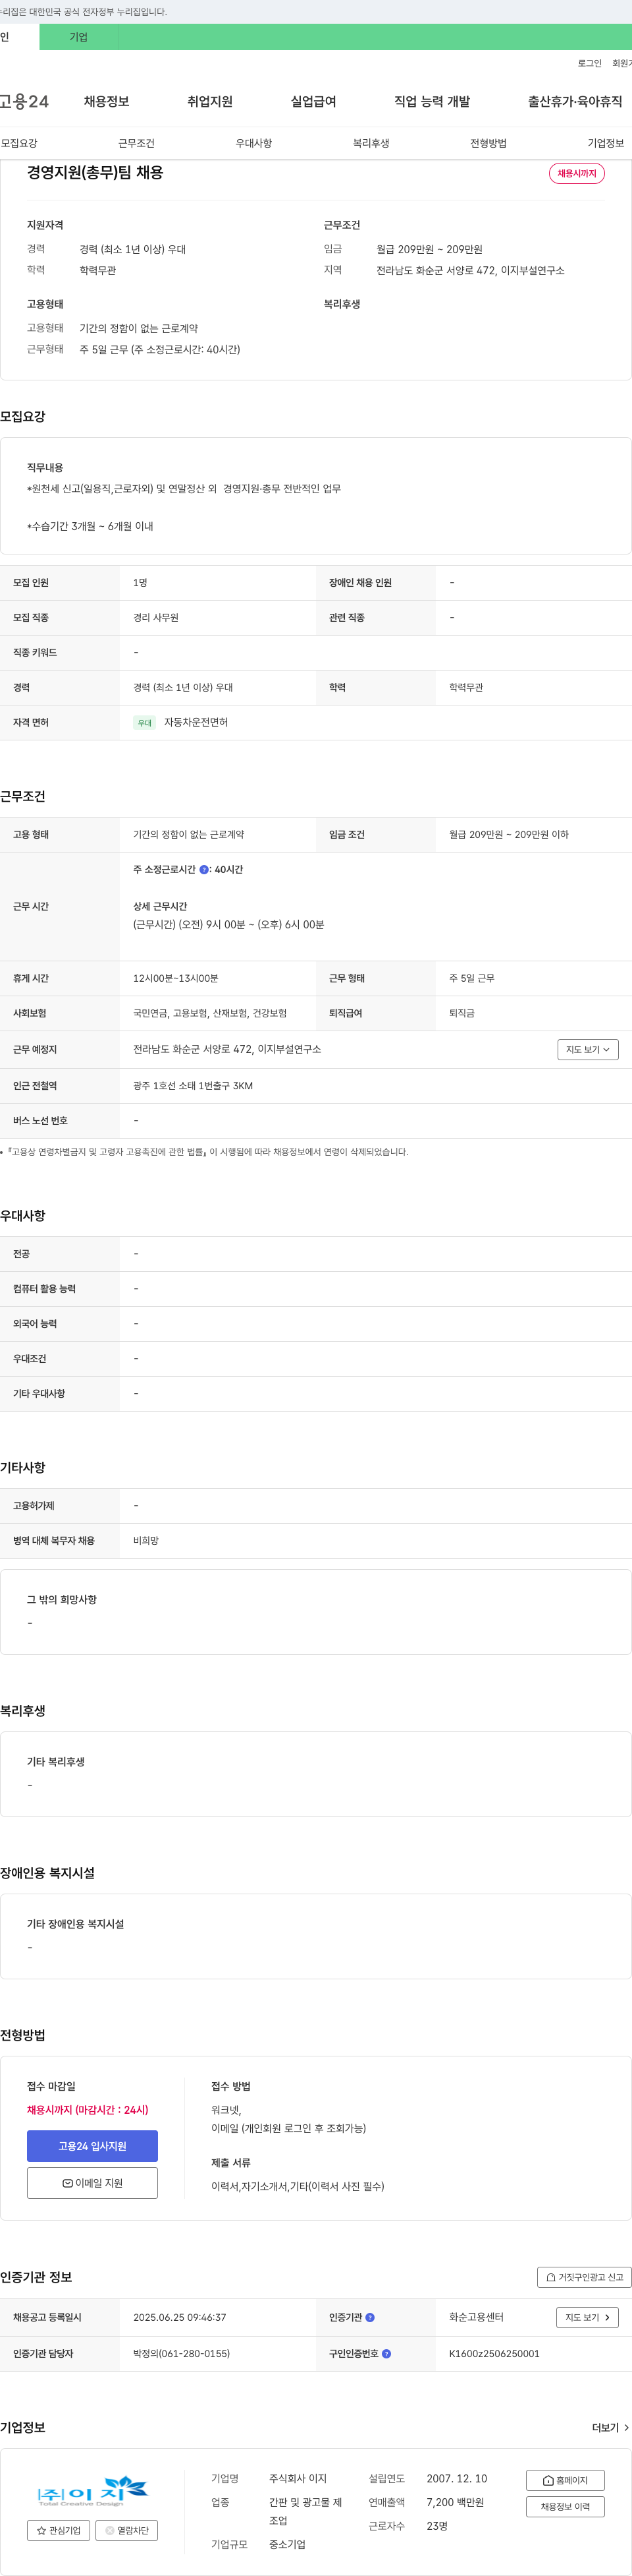Expand company info with 더보기 link
The width and height of the screenshot is (632, 2576).
tap(610, 2427)
